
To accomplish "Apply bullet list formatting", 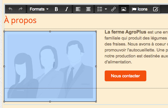I will pyautogui.click(x=100, y=9).
